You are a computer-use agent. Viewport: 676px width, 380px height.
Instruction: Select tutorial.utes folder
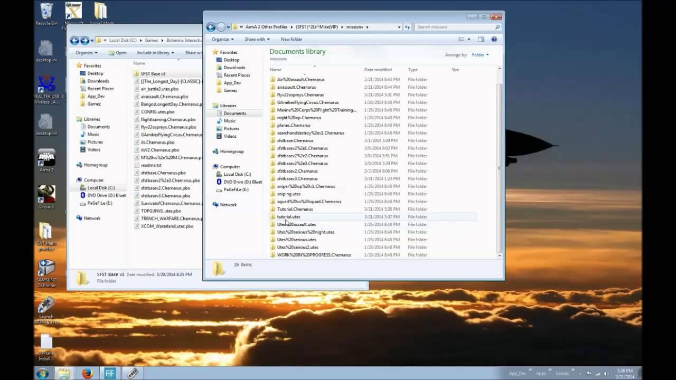(x=288, y=217)
